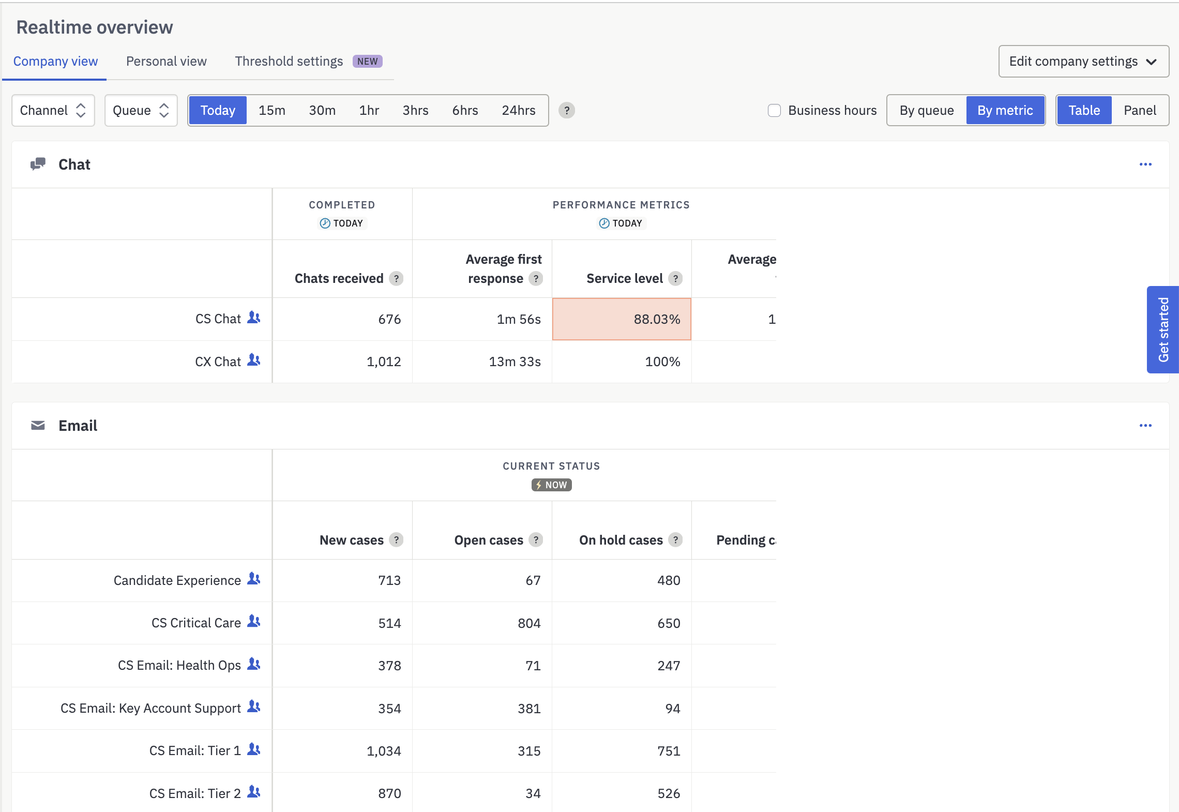Set time range to 30m
Image resolution: width=1179 pixels, height=812 pixels.
(322, 110)
